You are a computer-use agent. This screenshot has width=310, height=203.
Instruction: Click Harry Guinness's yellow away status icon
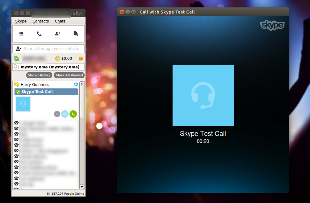[16, 84]
